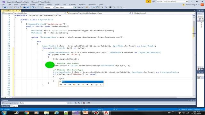Open the LayersLineTypesAndStyles project dropdown
This screenshot has height=115, width=205.
tap(33, 13)
